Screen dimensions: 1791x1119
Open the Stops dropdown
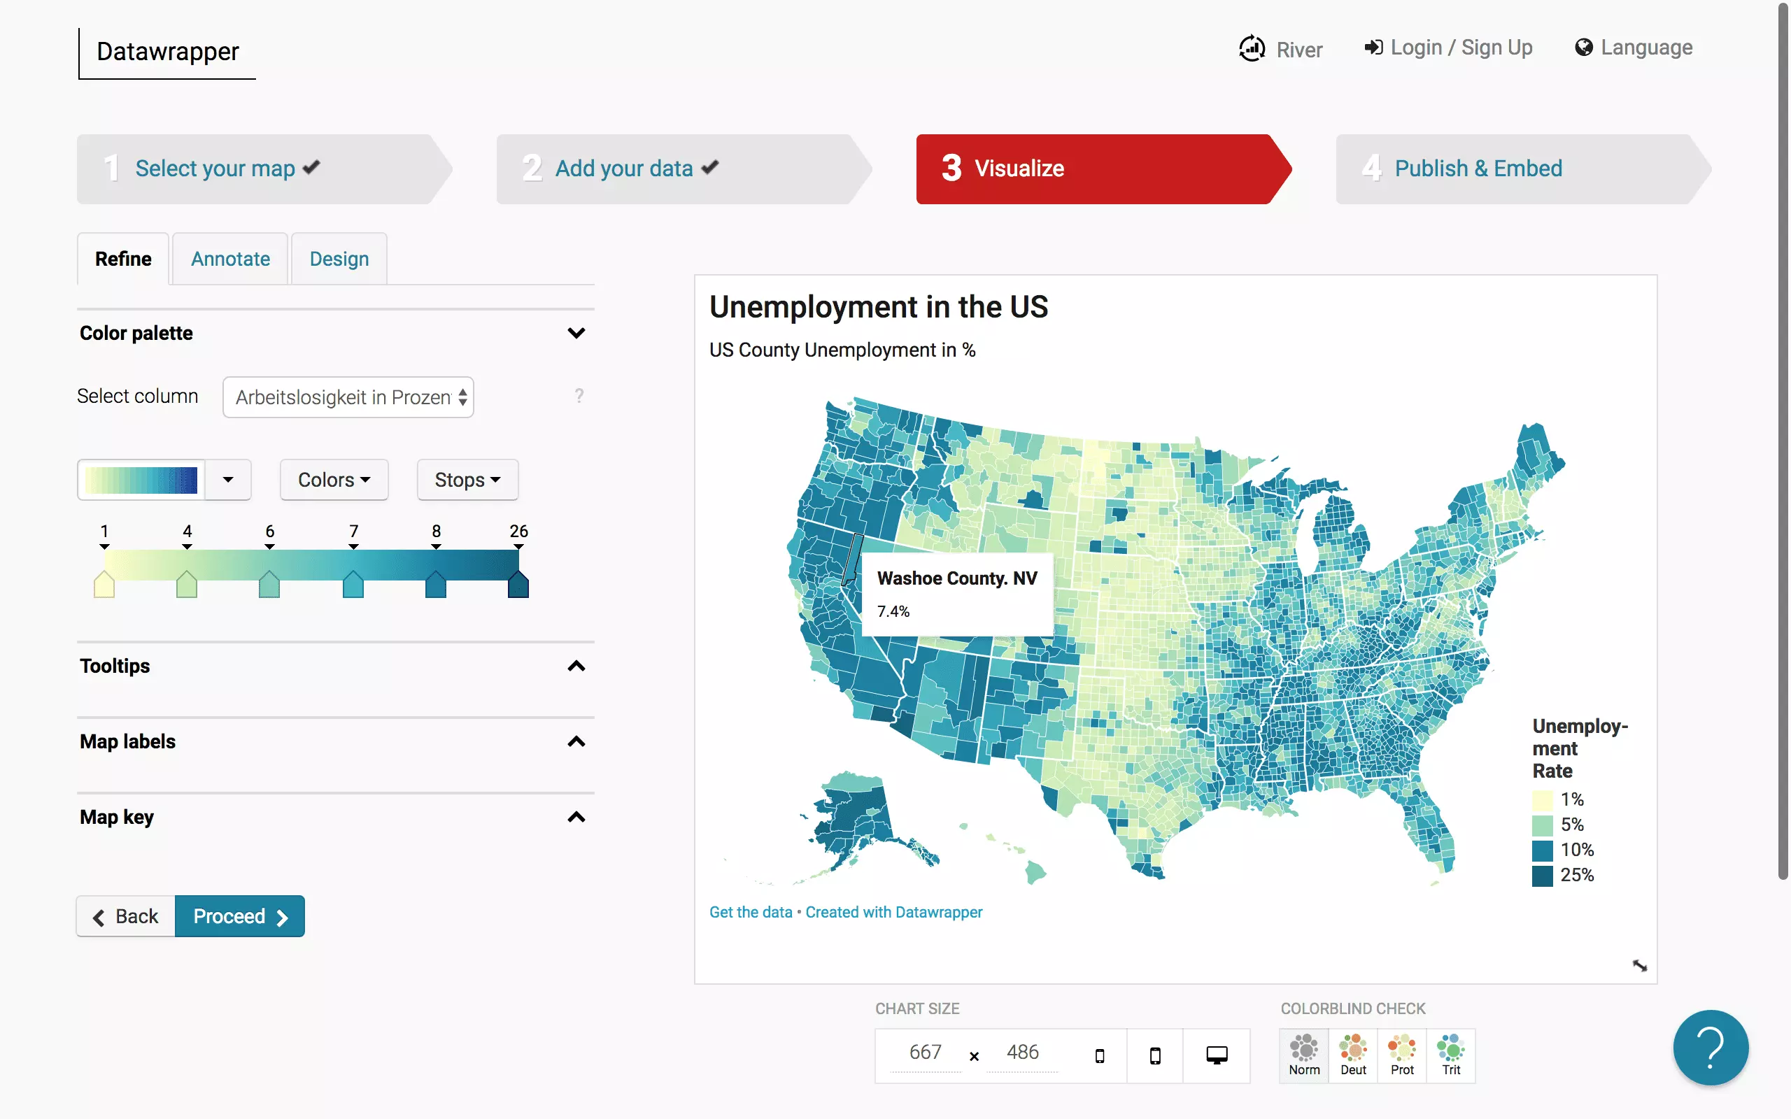coord(467,480)
